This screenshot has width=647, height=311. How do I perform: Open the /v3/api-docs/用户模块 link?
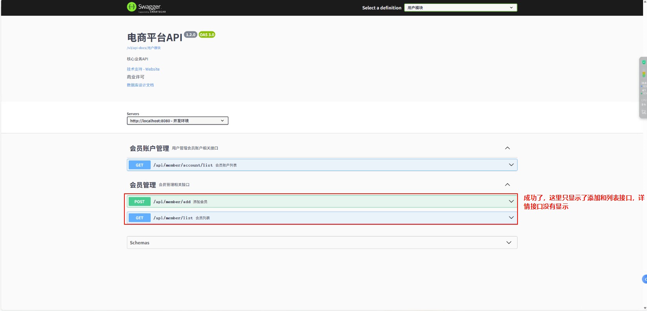click(144, 48)
